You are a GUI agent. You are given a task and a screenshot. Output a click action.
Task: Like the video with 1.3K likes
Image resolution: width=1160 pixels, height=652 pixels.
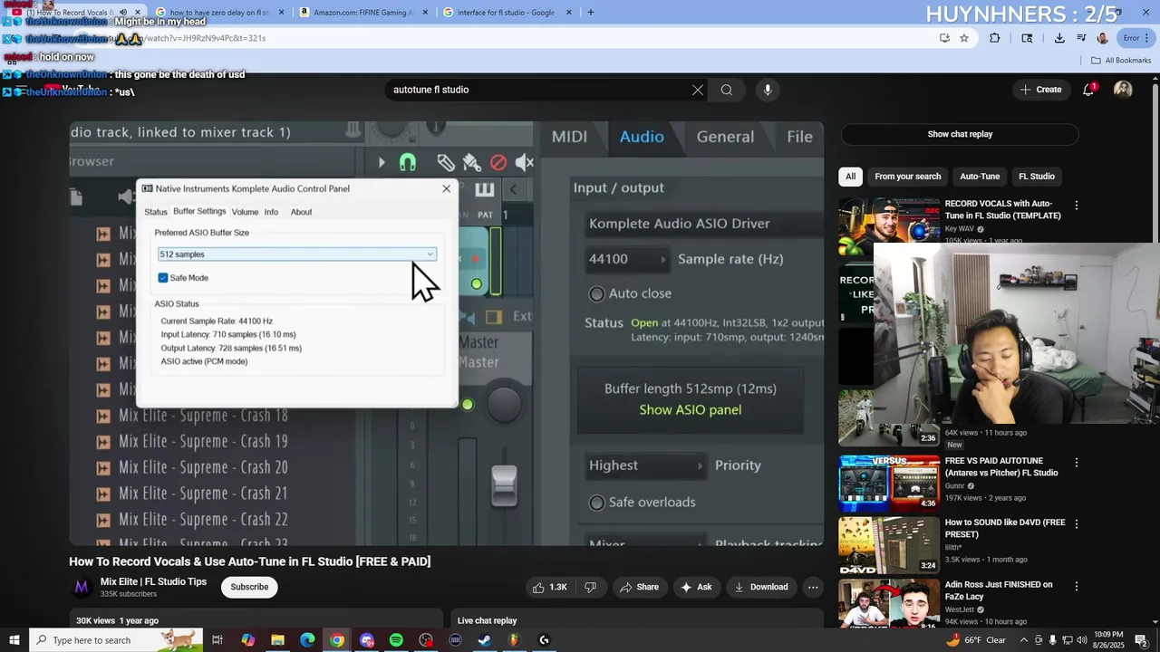[549, 587]
